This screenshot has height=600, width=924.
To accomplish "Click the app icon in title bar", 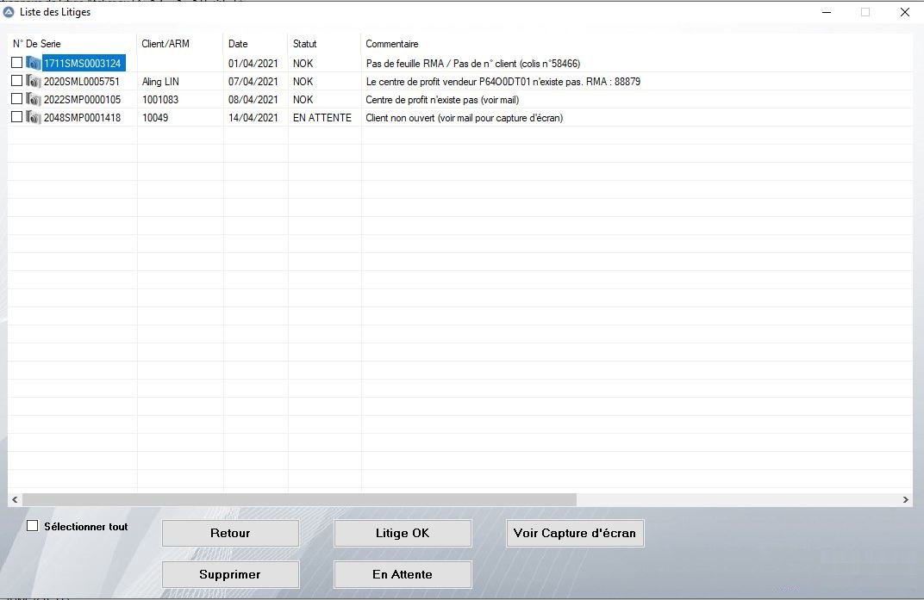I will [x=9, y=12].
